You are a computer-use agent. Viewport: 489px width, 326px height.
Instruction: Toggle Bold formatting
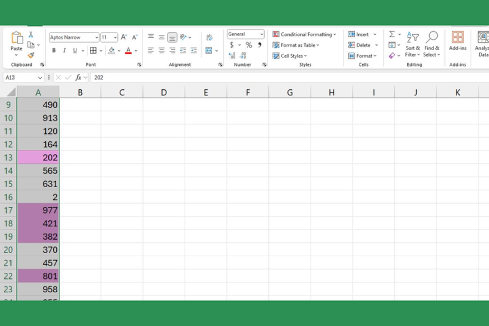(54, 51)
